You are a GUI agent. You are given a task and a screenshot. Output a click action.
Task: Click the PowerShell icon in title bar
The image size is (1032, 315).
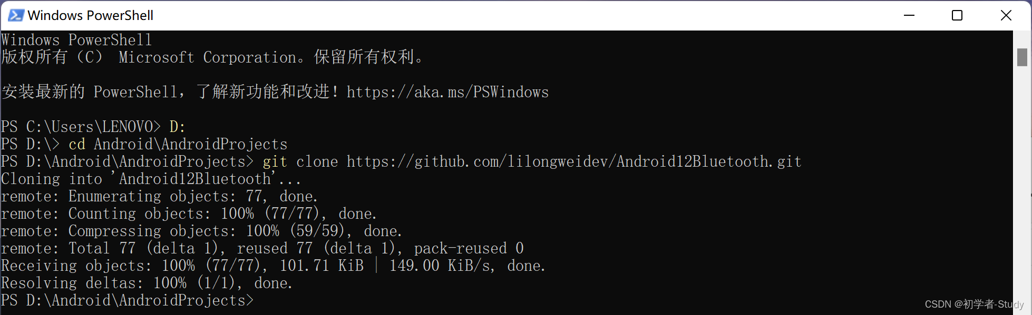(x=16, y=15)
